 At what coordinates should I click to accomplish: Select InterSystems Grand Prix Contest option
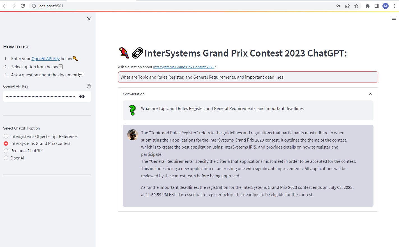6,144
